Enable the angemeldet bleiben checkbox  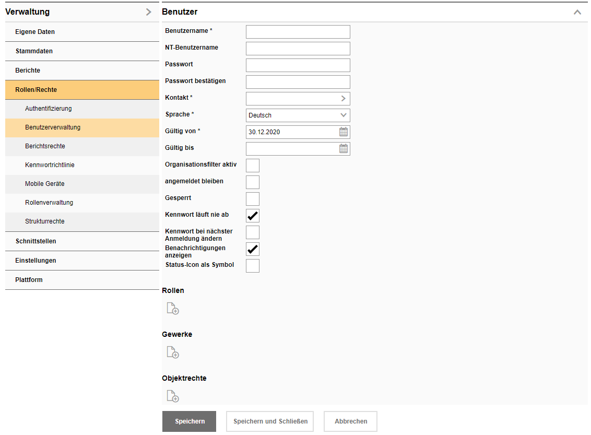253,182
